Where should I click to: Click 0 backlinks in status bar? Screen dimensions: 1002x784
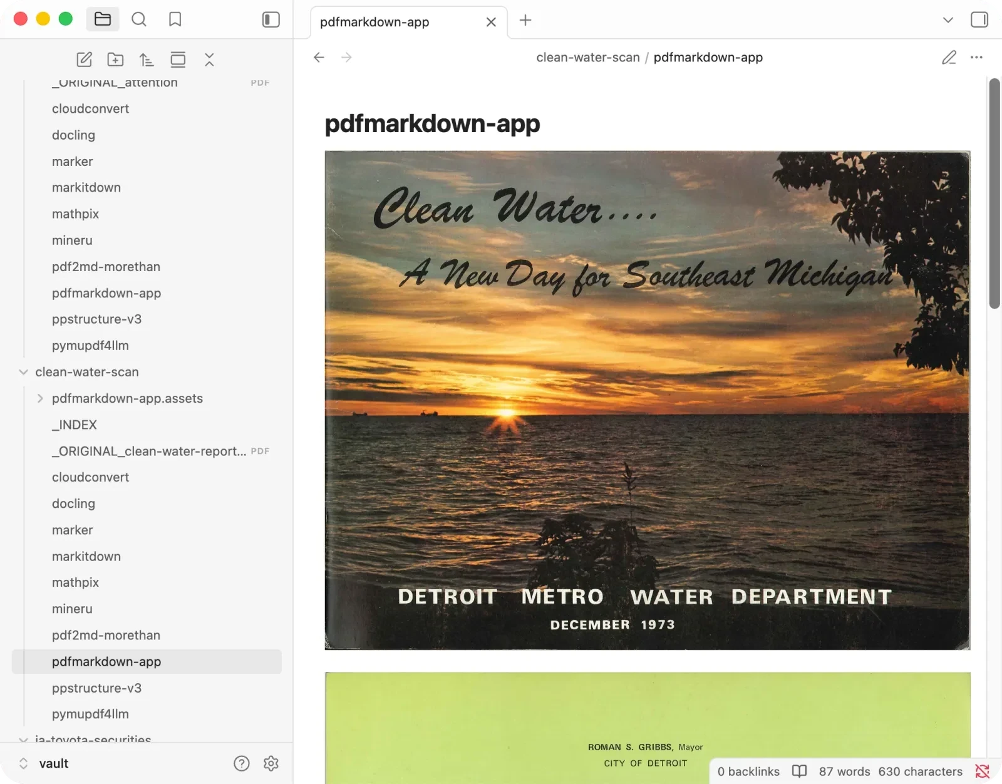(x=748, y=771)
